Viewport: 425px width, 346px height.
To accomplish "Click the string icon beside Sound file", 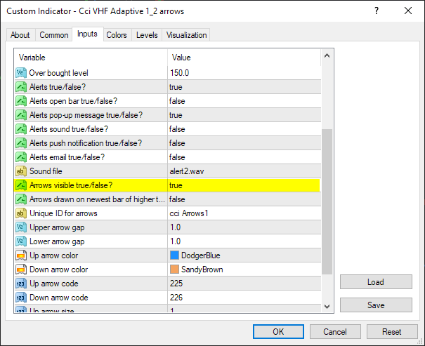I will [x=20, y=171].
